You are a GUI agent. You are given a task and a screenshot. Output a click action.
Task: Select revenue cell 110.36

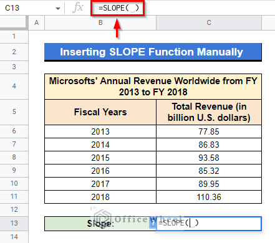[209, 197]
